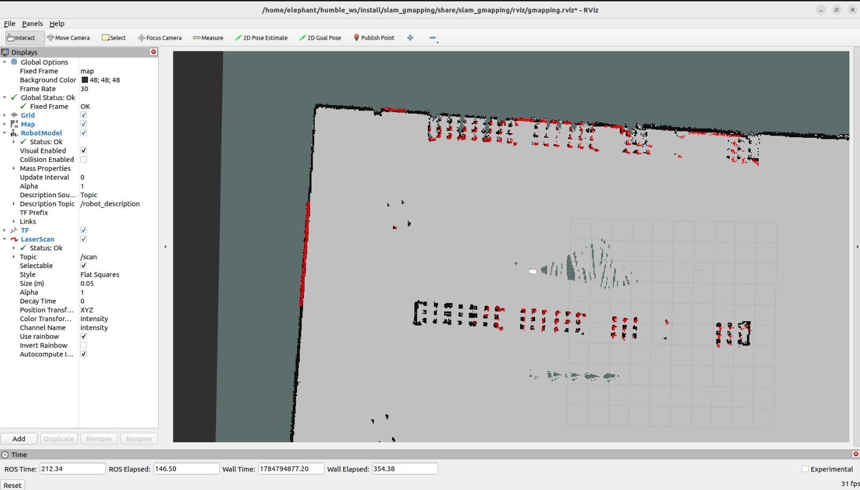860x490 pixels.
Task: Toggle the Grid display checkbox
Action: (84, 115)
